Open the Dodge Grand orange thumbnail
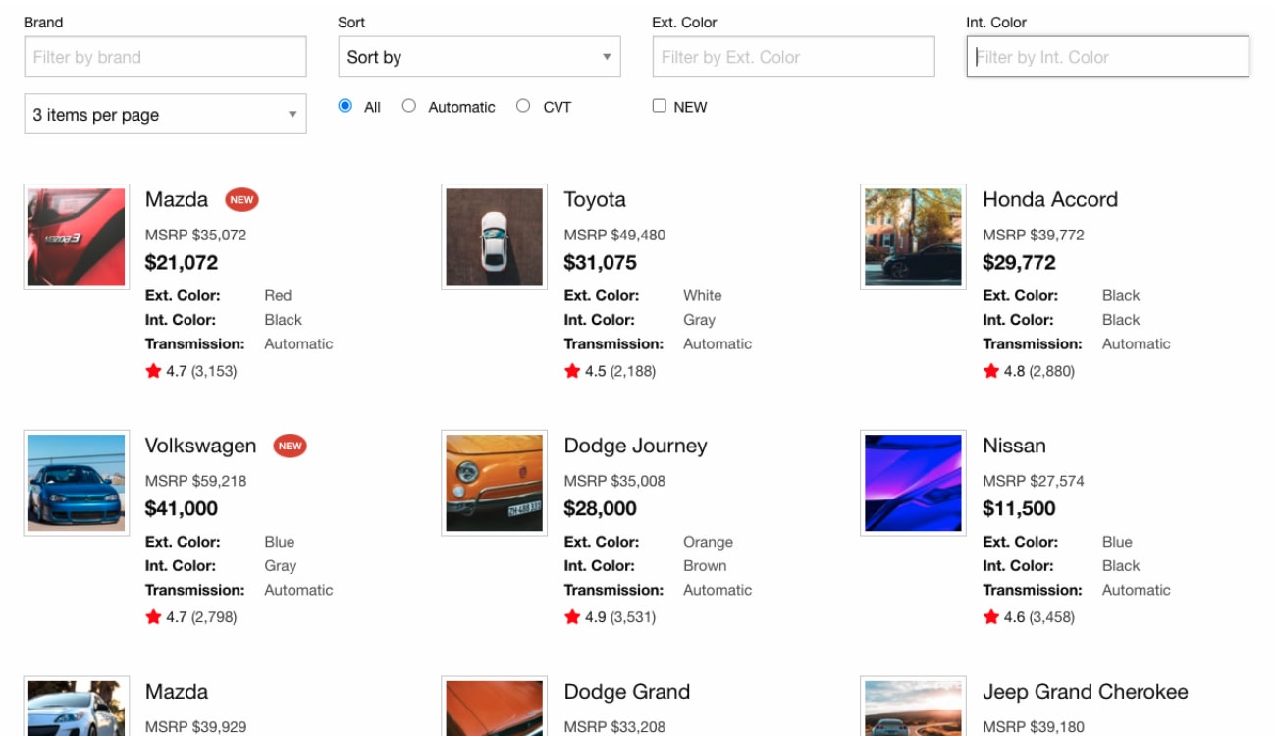The width and height of the screenshot is (1276, 736). point(495,706)
